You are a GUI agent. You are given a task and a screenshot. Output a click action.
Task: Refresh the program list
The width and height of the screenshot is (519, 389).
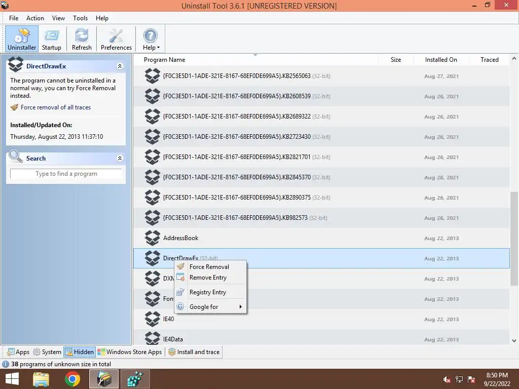pos(82,38)
